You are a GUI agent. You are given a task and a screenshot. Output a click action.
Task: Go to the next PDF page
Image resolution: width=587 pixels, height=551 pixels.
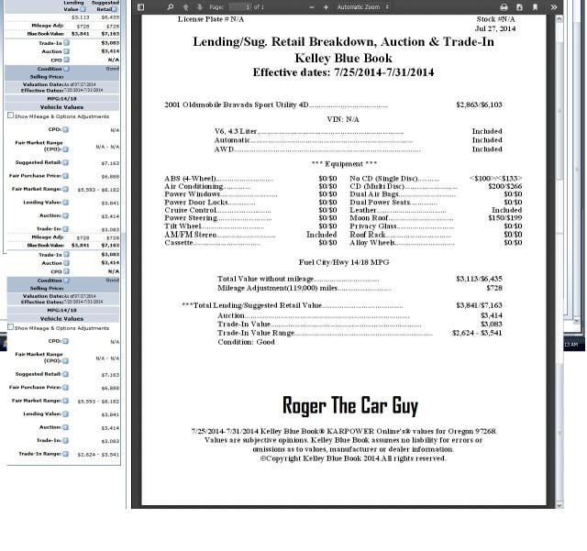click(199, 6)
